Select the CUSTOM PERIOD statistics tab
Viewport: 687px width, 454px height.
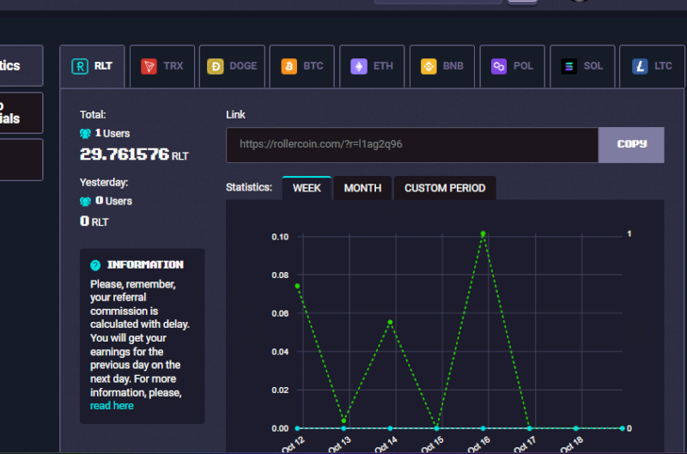point(445,188)
